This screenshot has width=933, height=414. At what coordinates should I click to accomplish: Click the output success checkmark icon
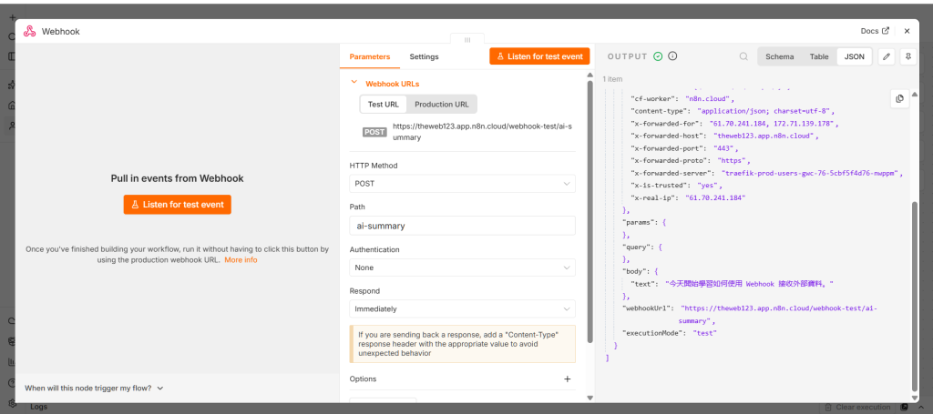[658, 56]
